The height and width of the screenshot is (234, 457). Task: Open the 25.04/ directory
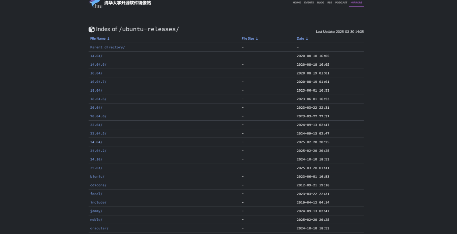click(x=96, y=168)
